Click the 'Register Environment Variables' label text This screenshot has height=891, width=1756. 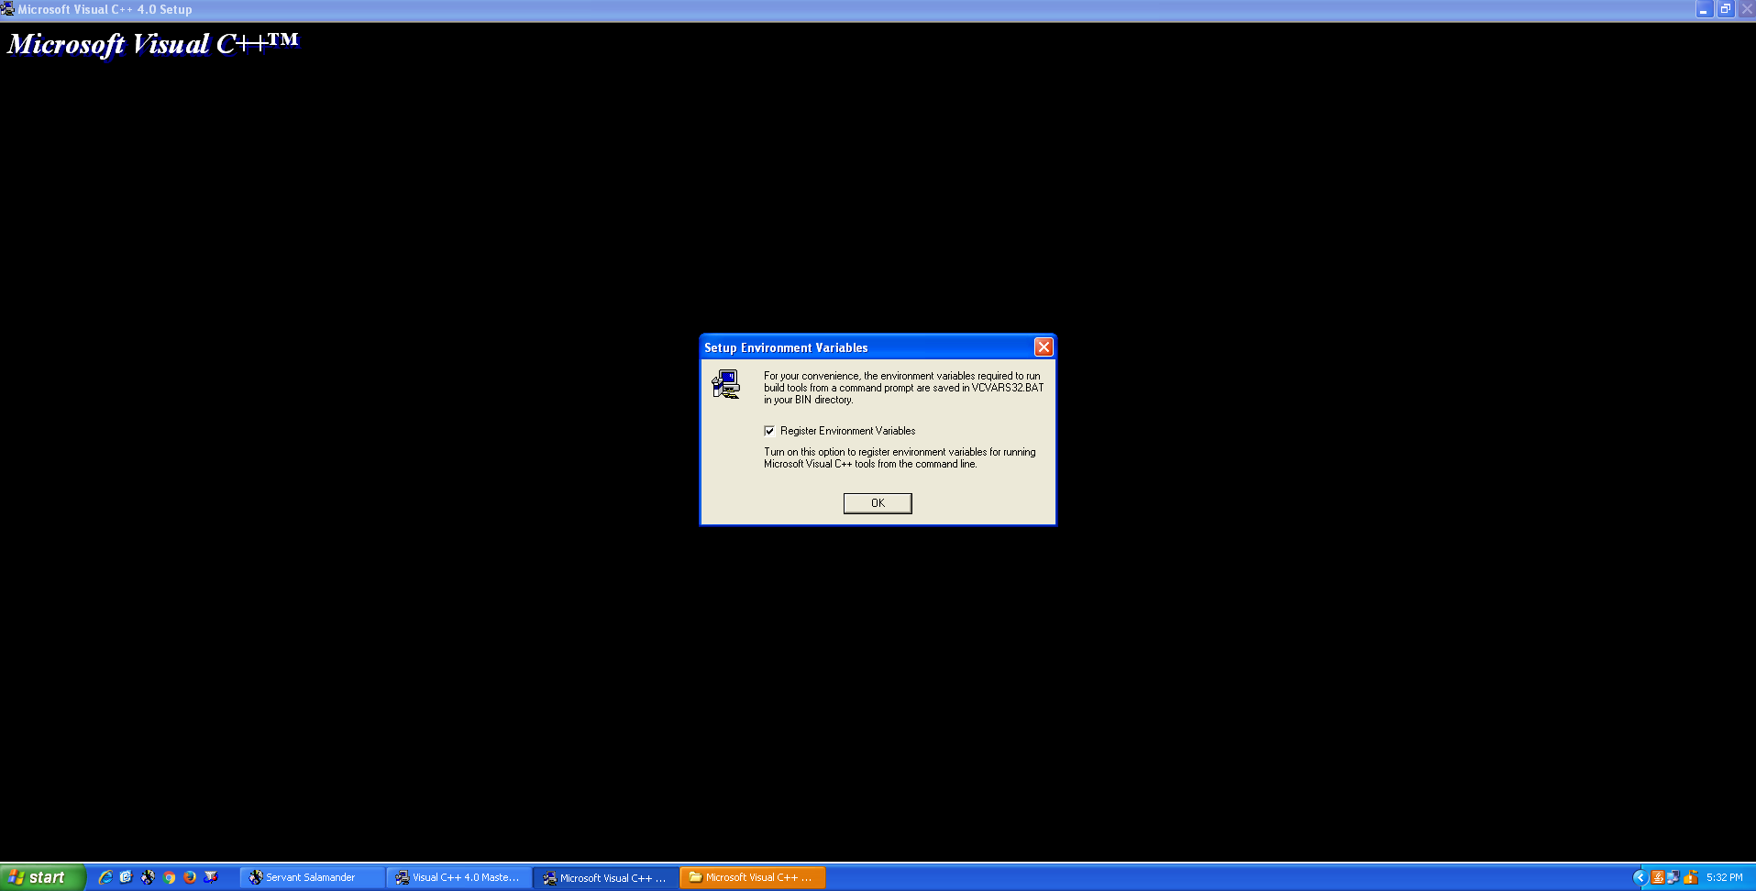tap(847, 431)
